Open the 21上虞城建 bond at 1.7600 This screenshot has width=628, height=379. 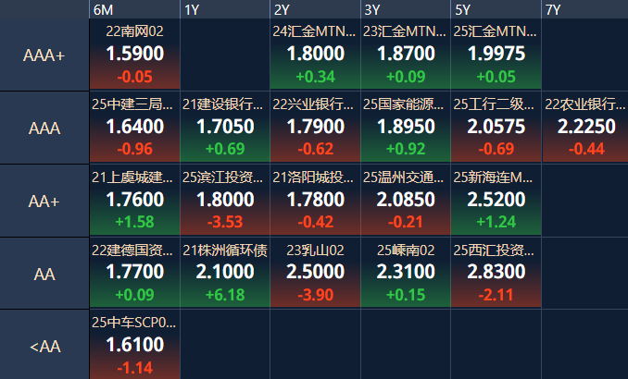(x=134, y=200)
